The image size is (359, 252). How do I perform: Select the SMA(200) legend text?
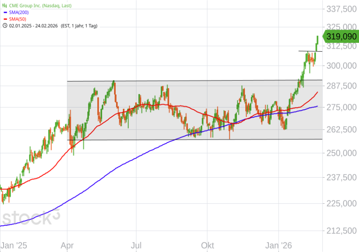click(18, 12)
